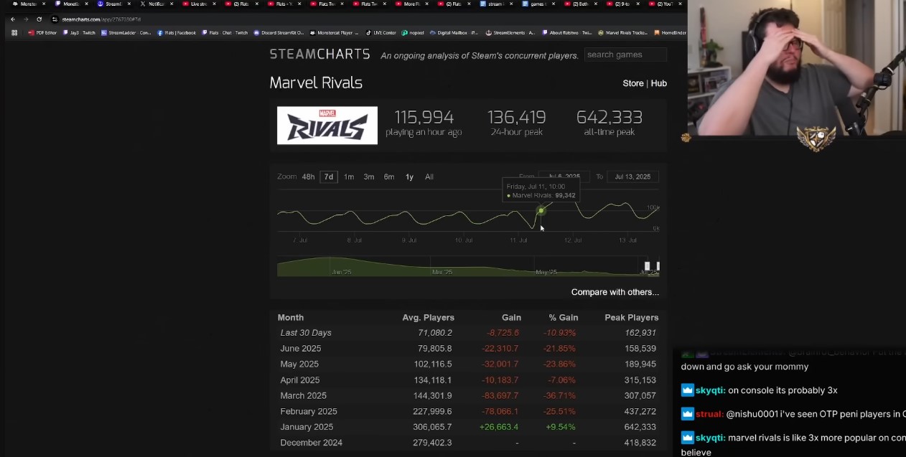Open site info icon left of steamcharts.com URL
Screen dimensions: 906x457
coord(55,19)
